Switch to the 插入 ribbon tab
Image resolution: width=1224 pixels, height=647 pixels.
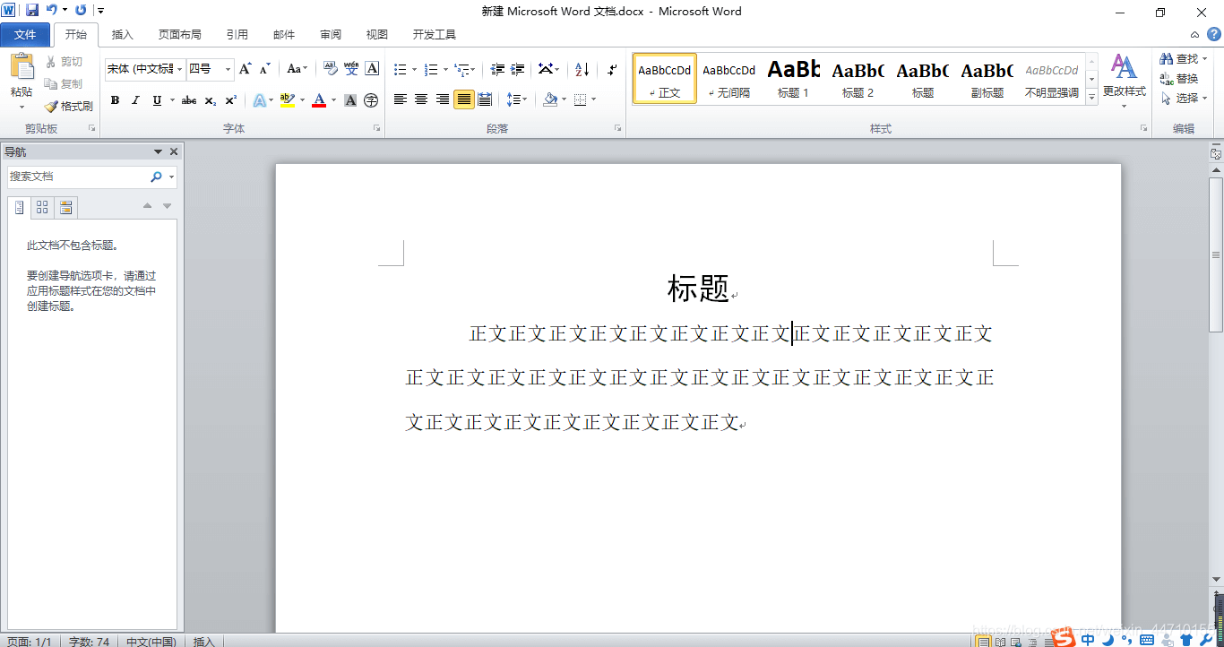[122, 35]
